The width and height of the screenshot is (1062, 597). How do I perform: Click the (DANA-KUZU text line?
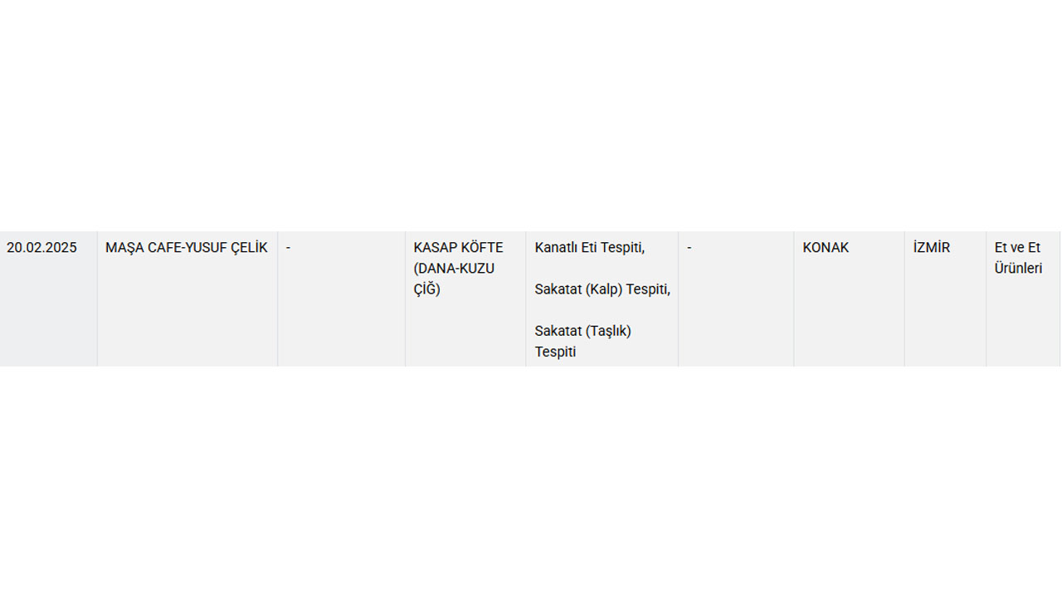click(454, 268)
